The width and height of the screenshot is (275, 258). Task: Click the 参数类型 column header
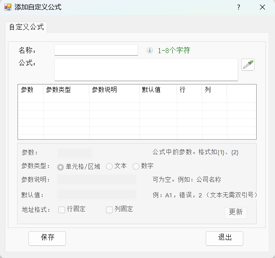[66, 90]
